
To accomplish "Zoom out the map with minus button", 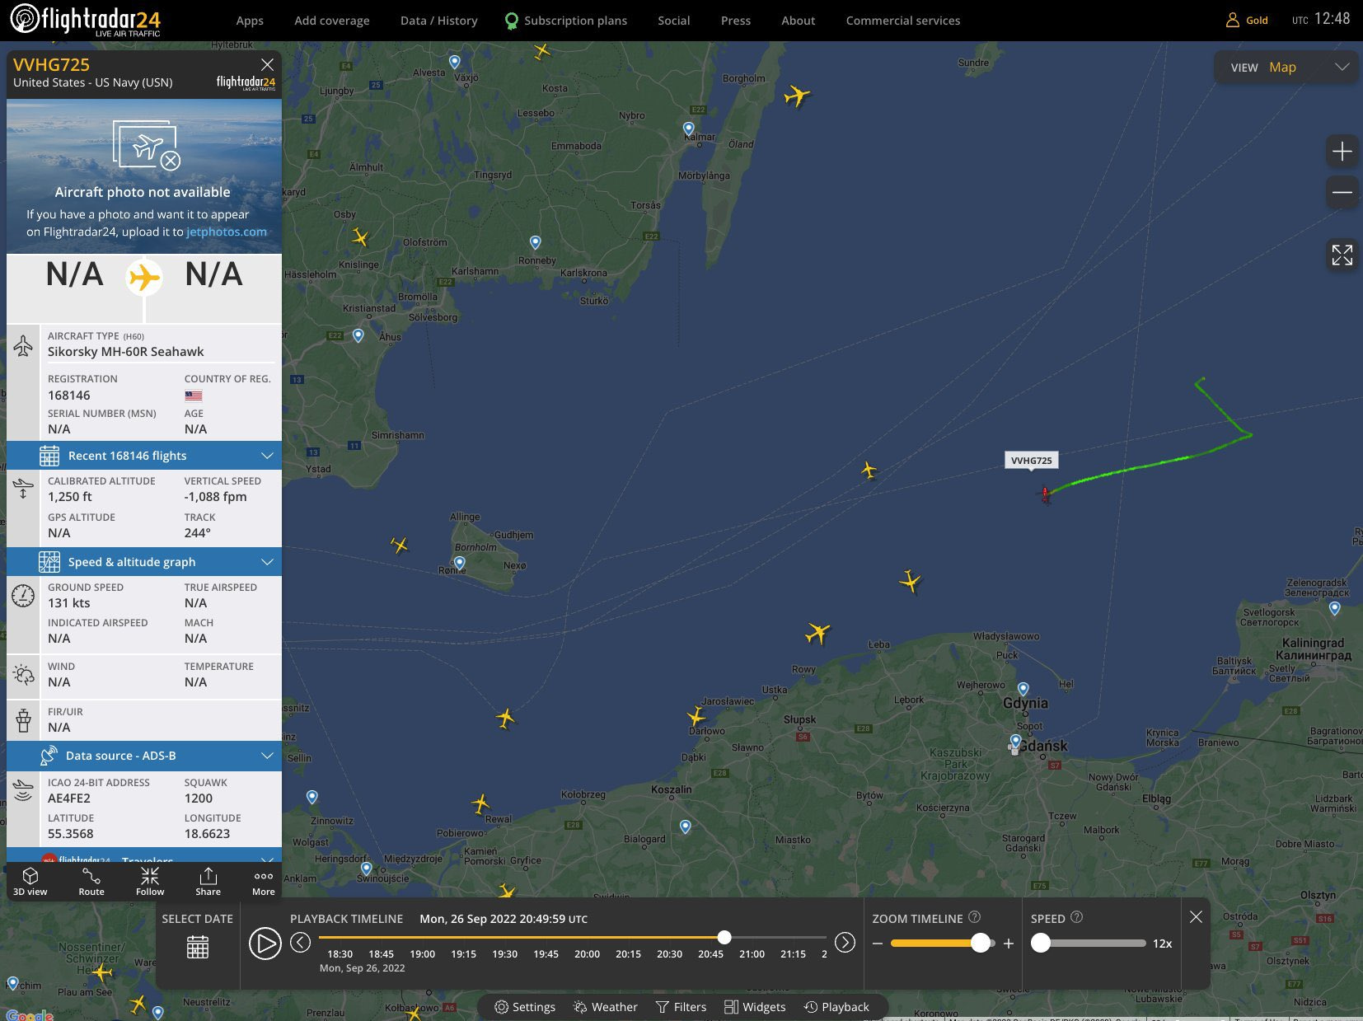I will (1342, 192).
